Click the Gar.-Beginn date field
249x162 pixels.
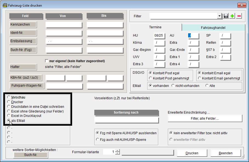click(159, 50)
